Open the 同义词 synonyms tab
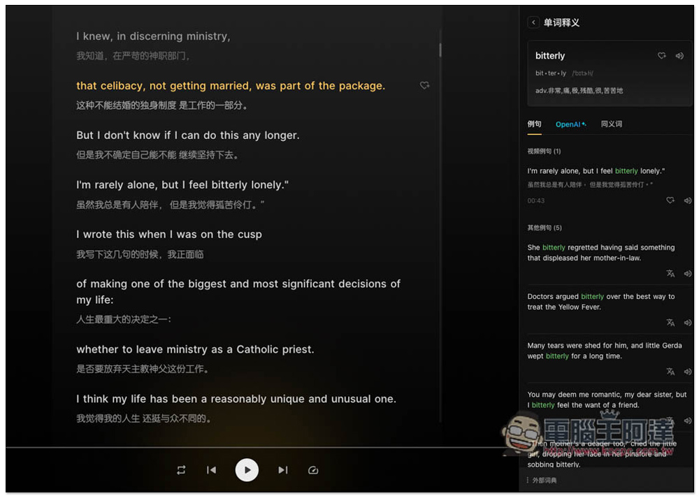 [611, 124]
